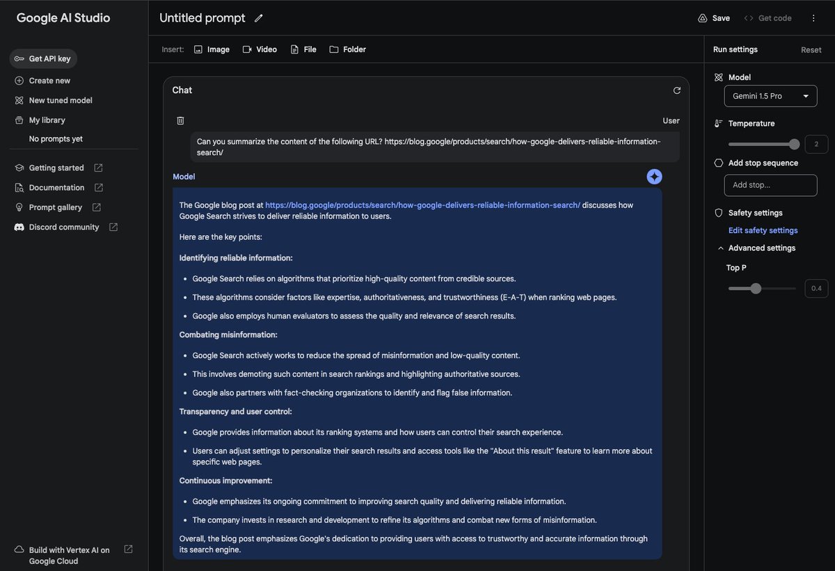This screenshot has width=835, height=571.
Task: Click the Chat panel title
Action: [182, 90]
